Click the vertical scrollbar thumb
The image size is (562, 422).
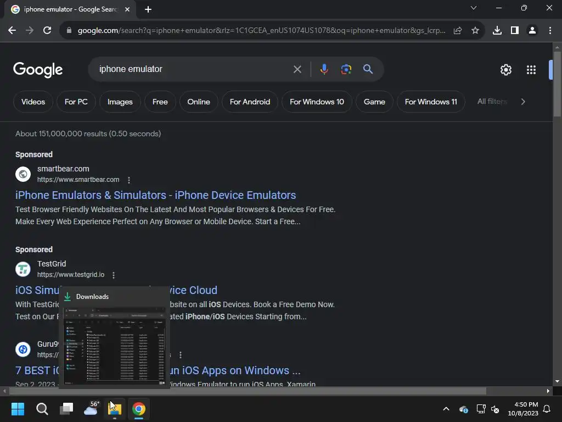click(557, 84)
